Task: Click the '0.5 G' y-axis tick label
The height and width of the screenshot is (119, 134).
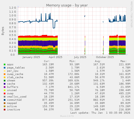Action: 13,35
